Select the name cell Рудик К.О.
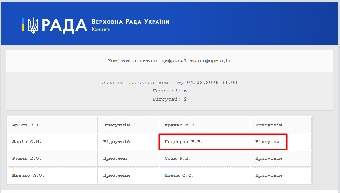 tap(52, 158)
